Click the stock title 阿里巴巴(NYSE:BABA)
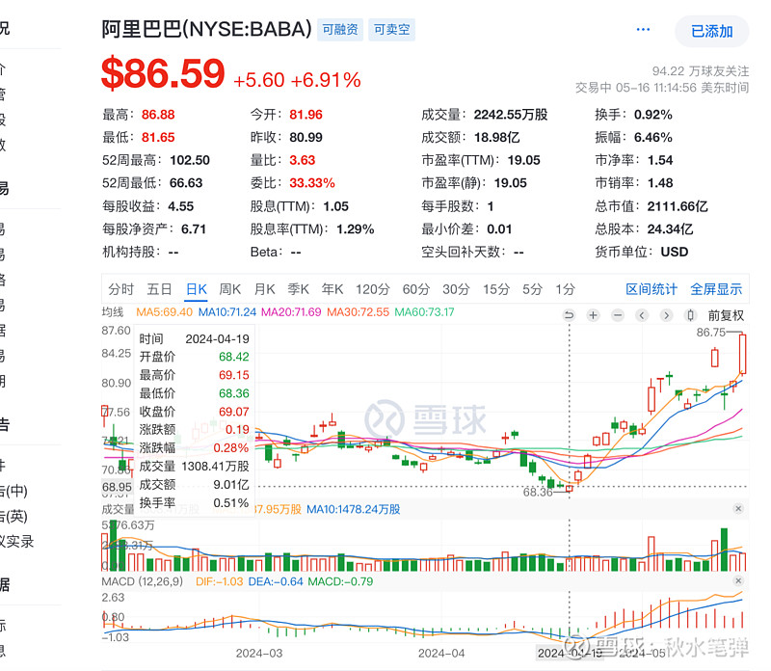Viewport: 771px width, 671px height. click(x=206, y=29)
